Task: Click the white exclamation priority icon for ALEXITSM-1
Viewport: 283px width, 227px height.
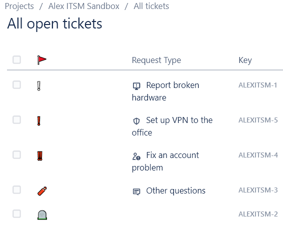Action: 39,86
